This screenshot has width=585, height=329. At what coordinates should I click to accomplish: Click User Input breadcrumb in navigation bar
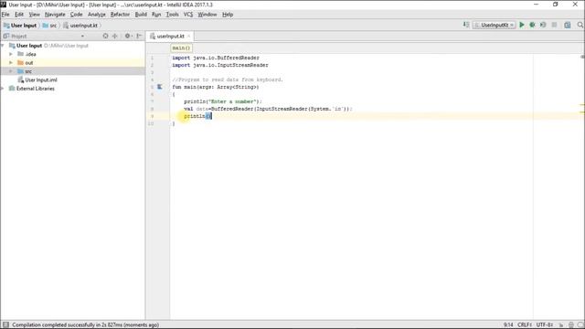point(20,26)
